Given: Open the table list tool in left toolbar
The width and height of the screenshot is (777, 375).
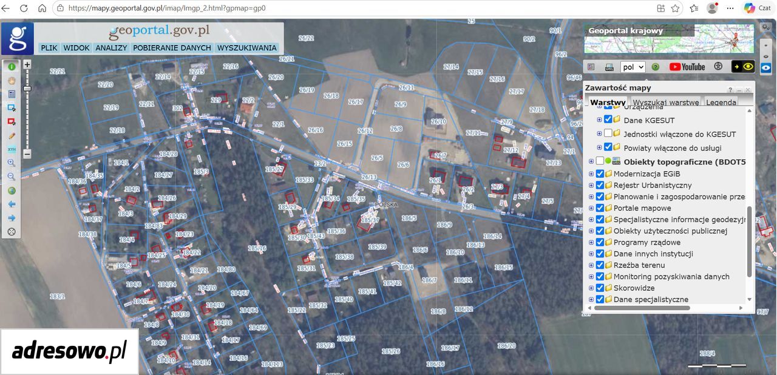Looking at the screenshot, I should [12, 94].
